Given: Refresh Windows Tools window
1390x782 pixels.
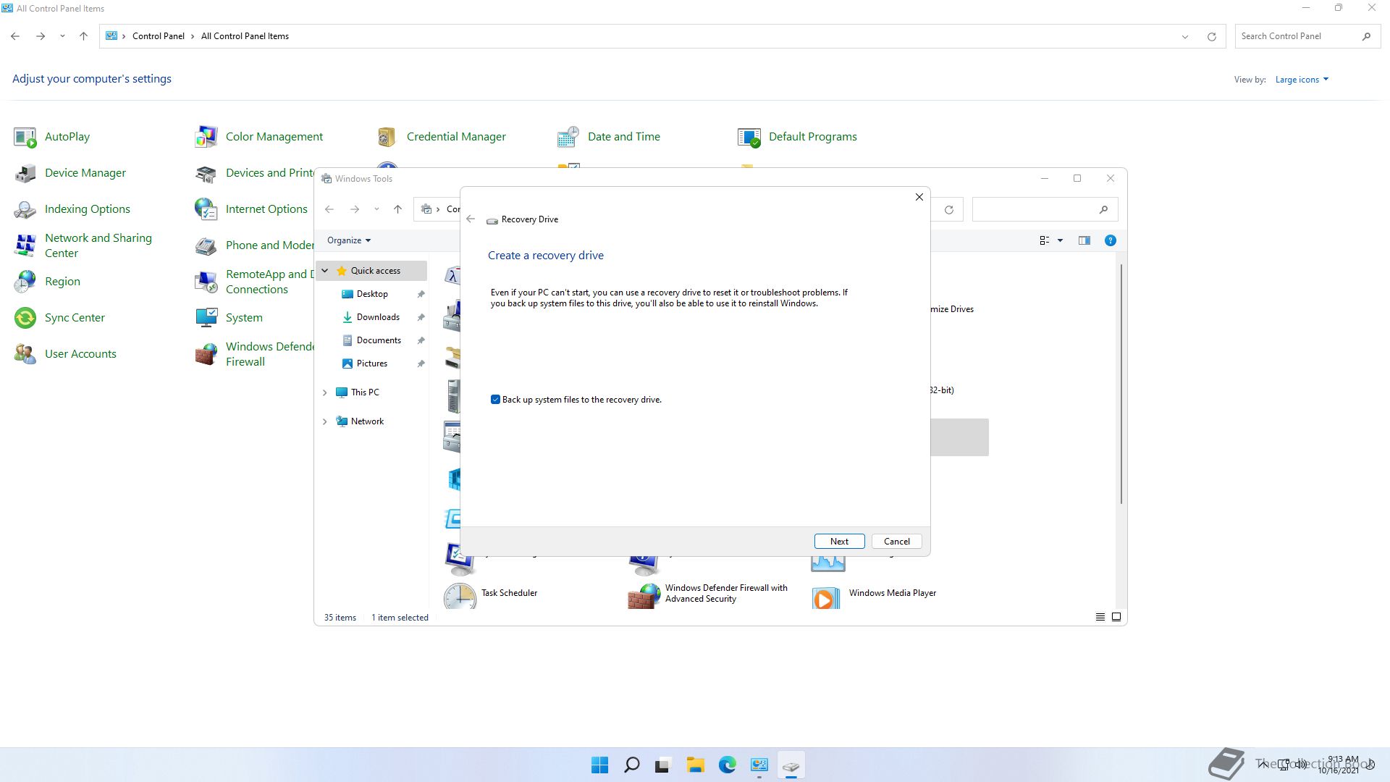Looking at the screenshot, I should pos(948,209).
